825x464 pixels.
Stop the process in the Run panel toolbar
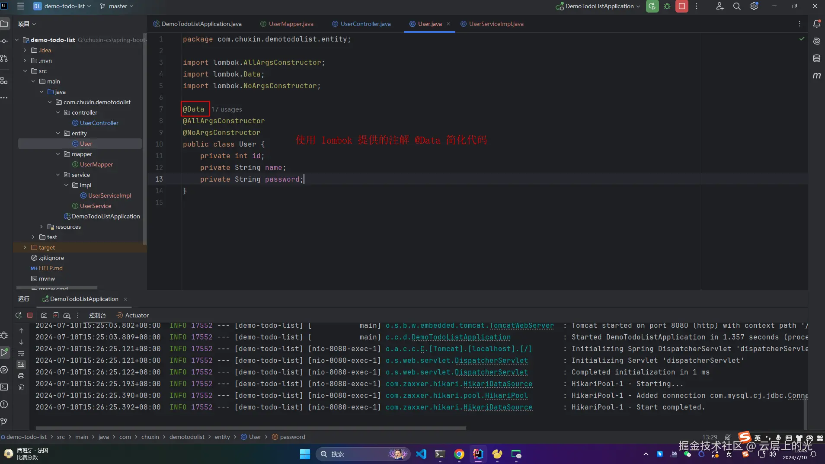[30, 316]
